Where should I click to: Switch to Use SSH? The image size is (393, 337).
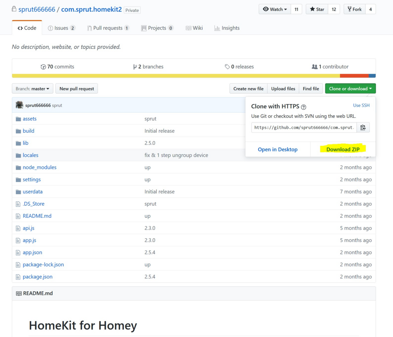click(x=361, y=106)
